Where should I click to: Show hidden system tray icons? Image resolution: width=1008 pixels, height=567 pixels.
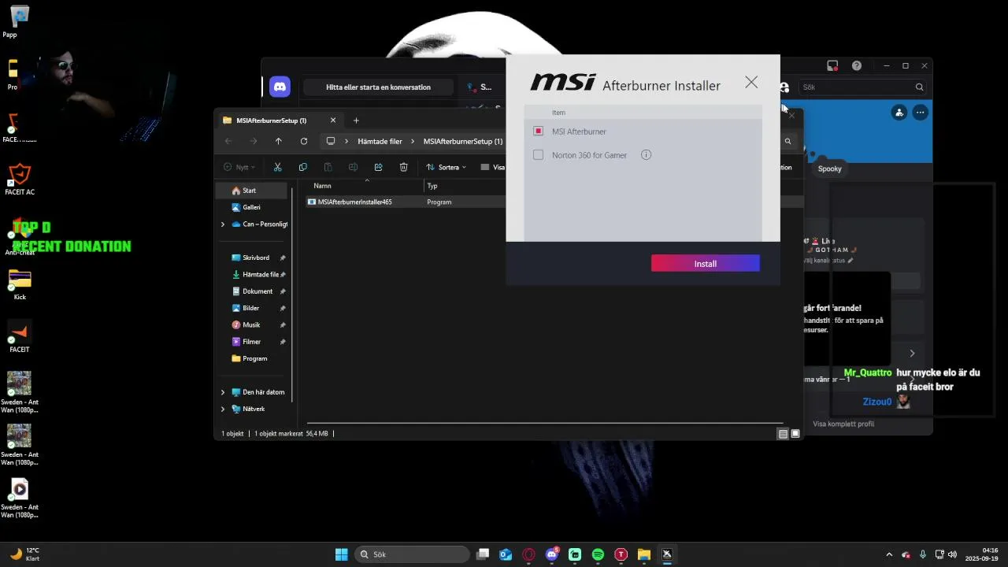pos(889,554)
